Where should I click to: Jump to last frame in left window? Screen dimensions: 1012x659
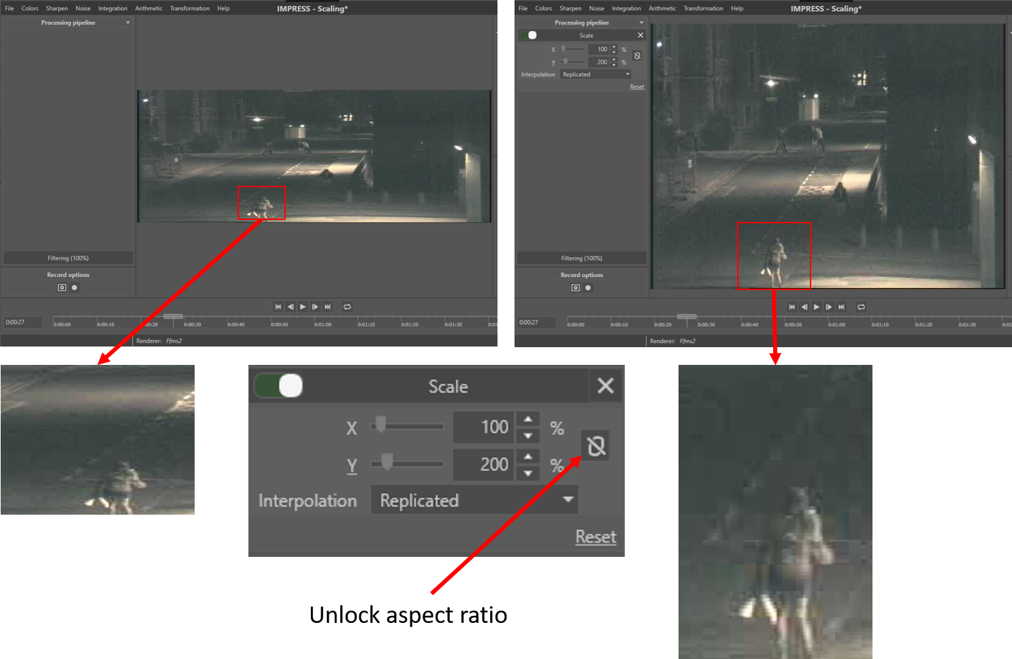click(x=328, y=307)
